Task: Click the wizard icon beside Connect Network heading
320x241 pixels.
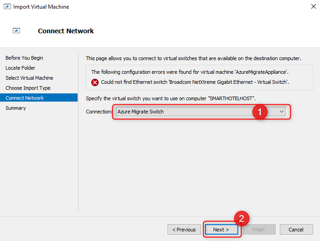Action: pyautogui.click(x=16, y=31)
